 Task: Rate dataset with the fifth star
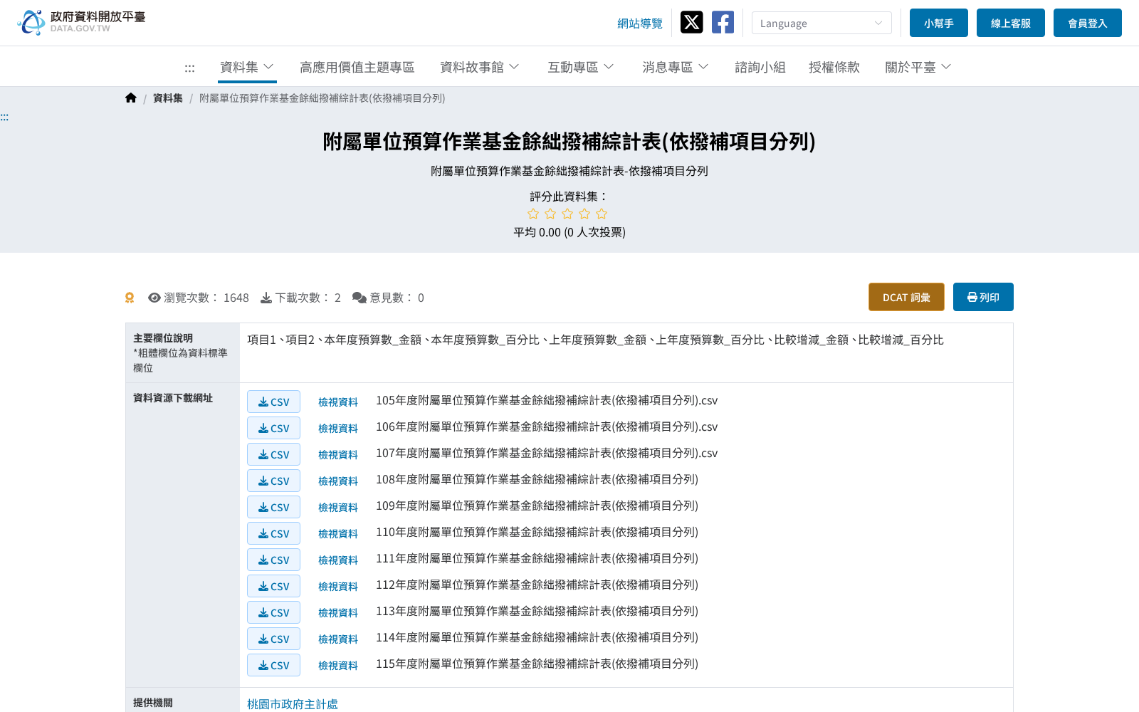602,214
